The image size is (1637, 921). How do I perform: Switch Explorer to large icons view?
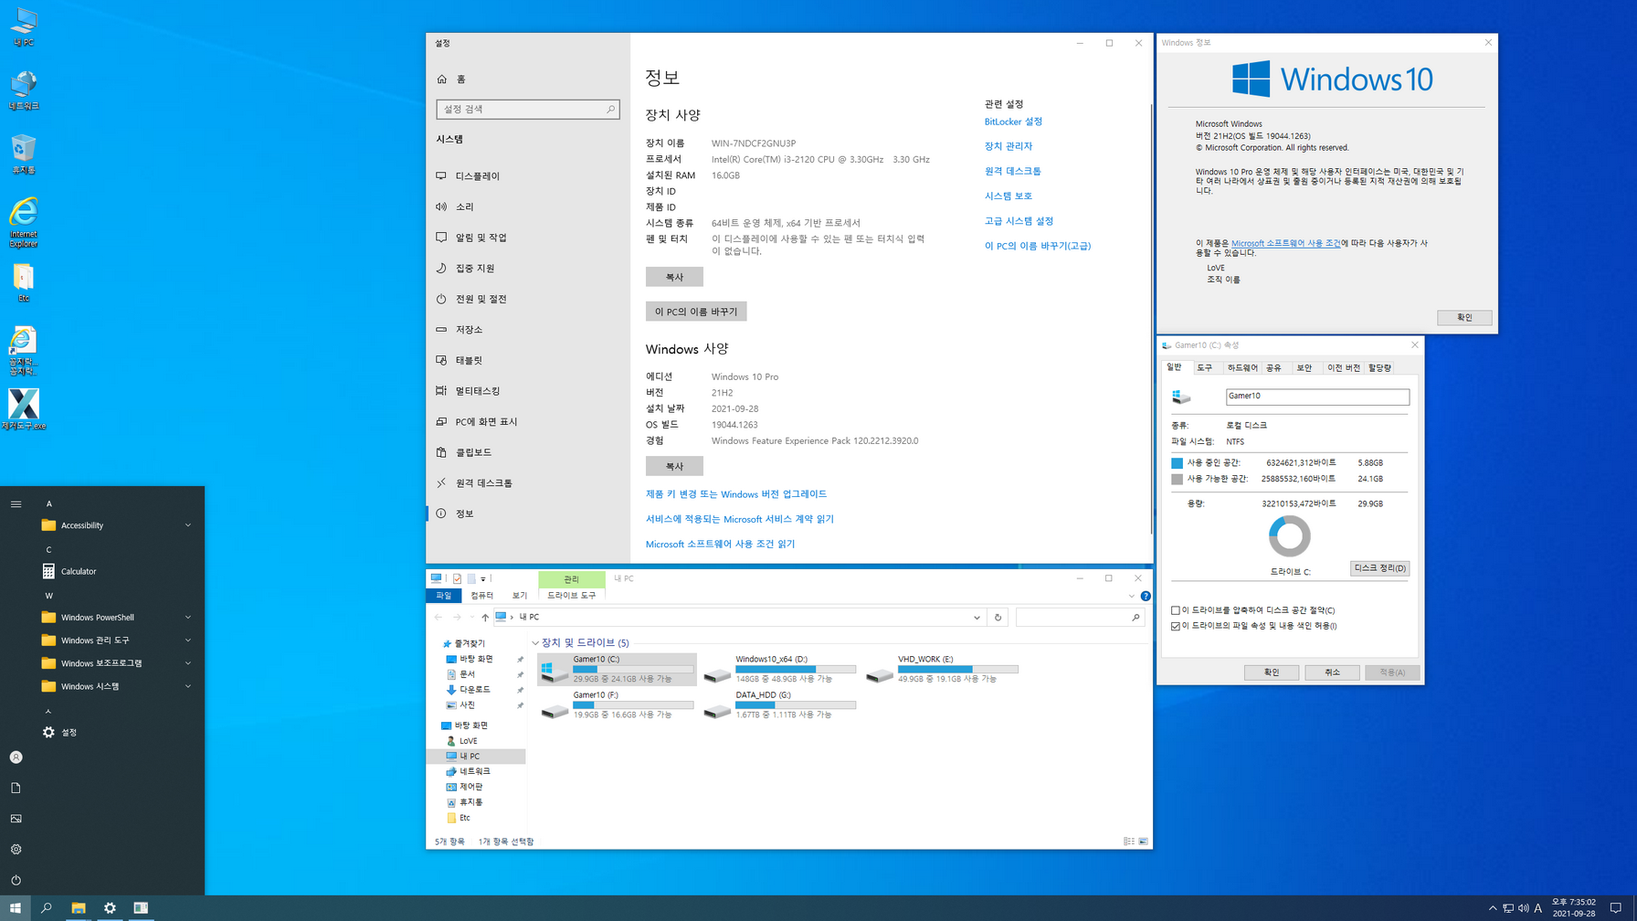coord(1143,842)
